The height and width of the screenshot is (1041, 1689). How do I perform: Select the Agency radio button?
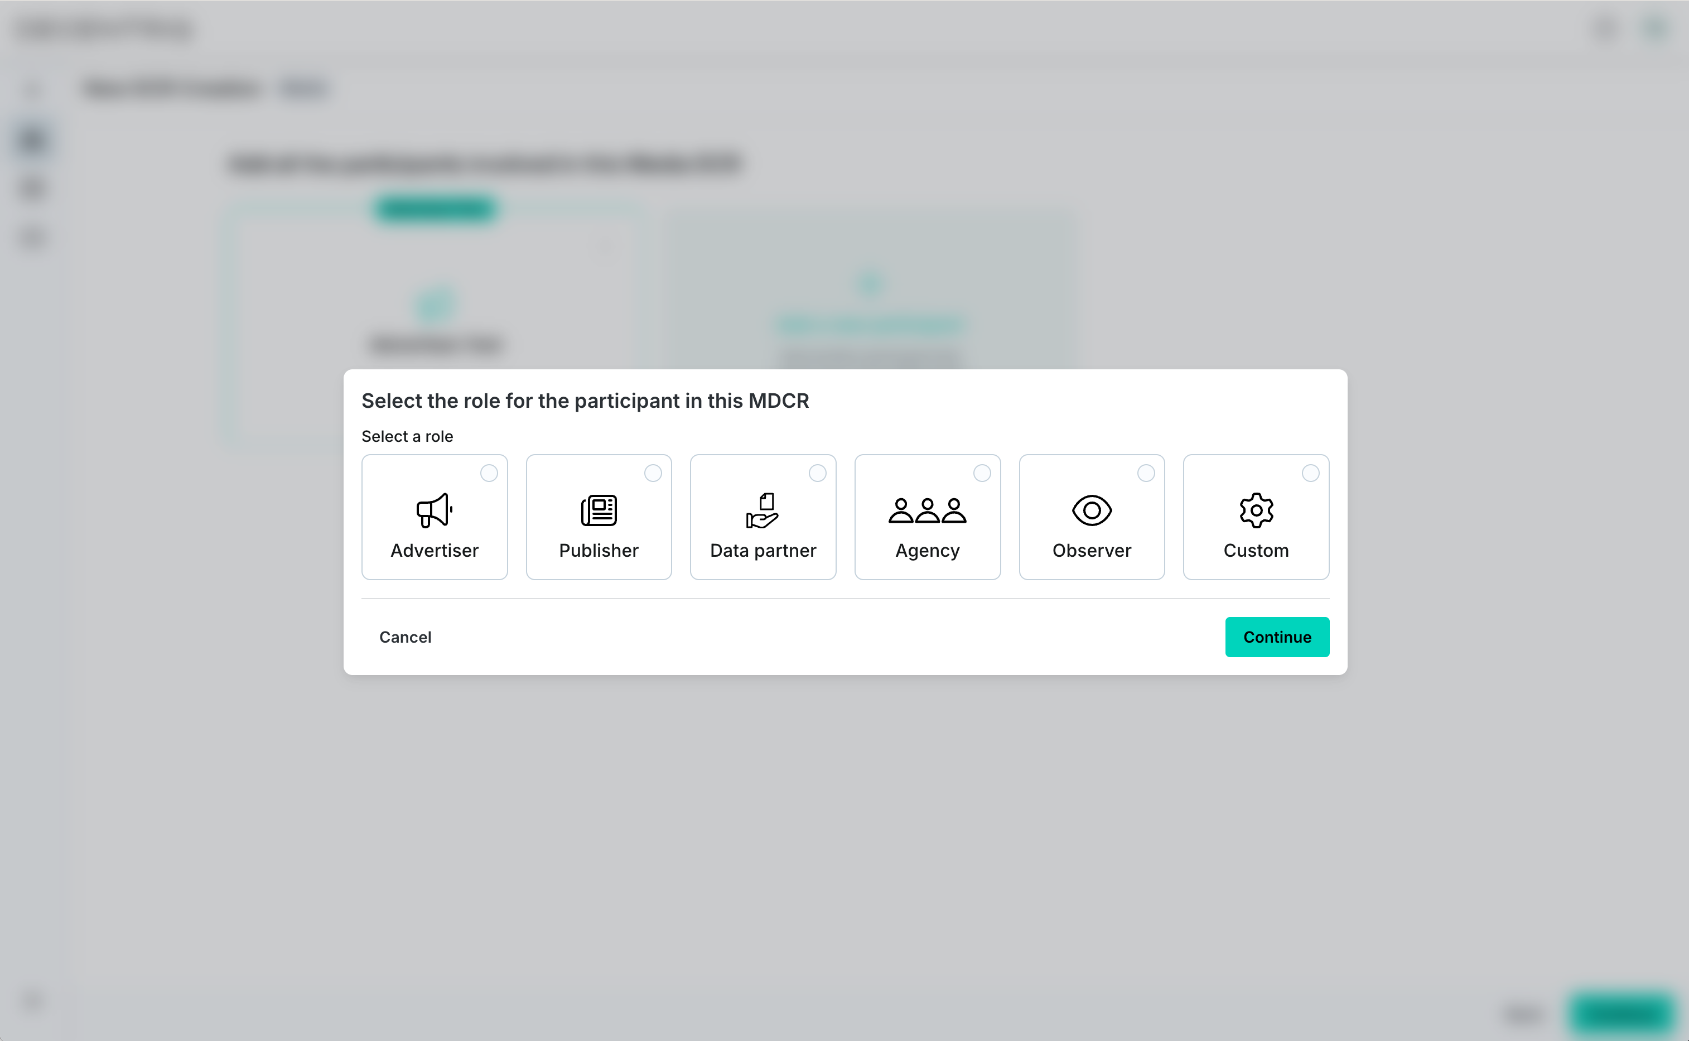point(982,473)
